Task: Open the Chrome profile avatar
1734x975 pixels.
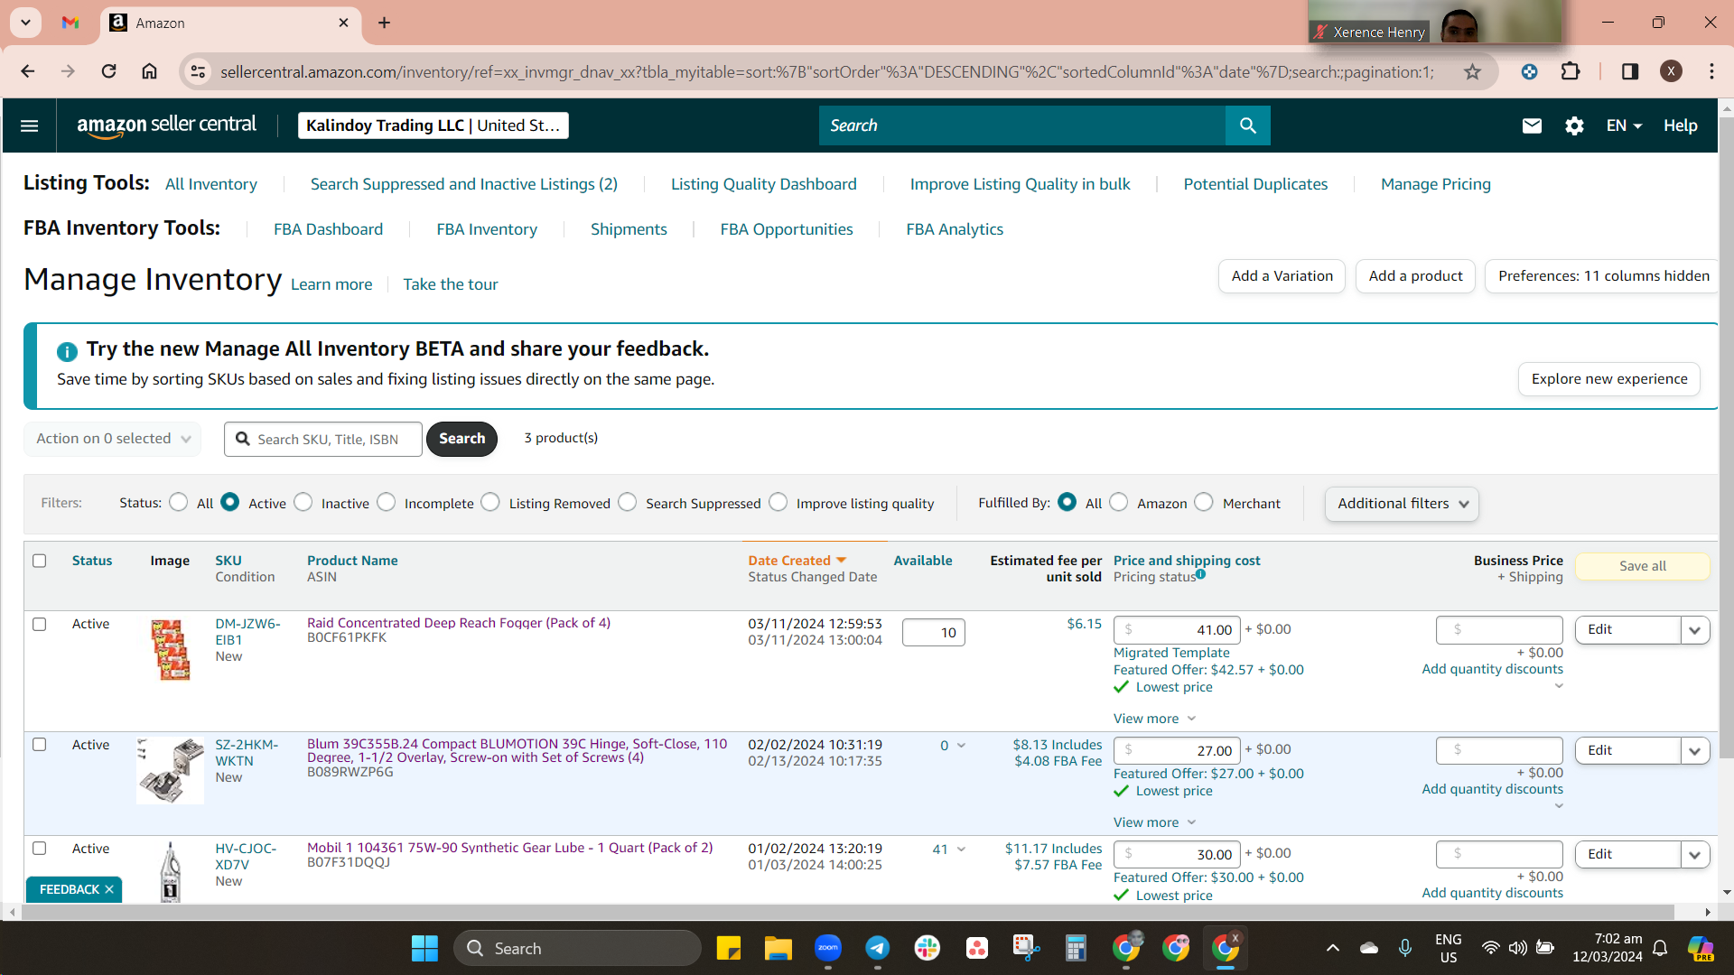Action: click(1671, 71)
